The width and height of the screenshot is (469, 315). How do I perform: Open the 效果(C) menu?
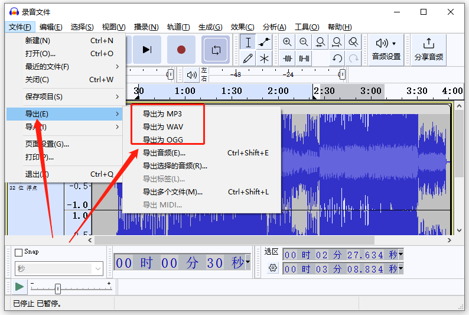(242, 27)
